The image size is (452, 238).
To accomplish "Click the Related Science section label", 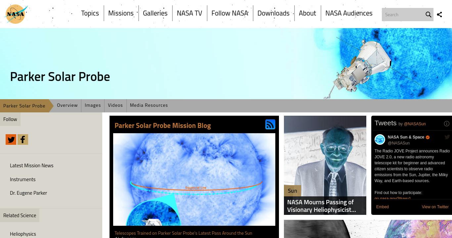I will [20, 216].
